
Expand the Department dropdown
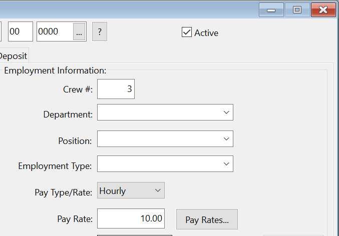tap(165, 112)
